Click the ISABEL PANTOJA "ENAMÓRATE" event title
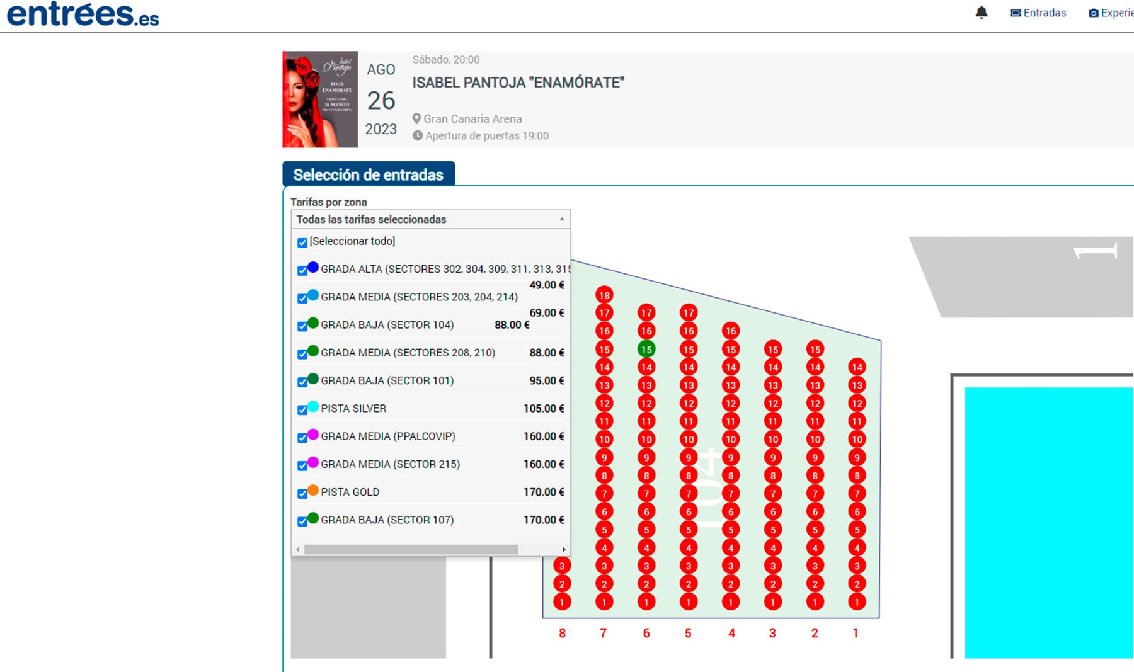This screenshot has height=672, width=1134. coord(518,83)
